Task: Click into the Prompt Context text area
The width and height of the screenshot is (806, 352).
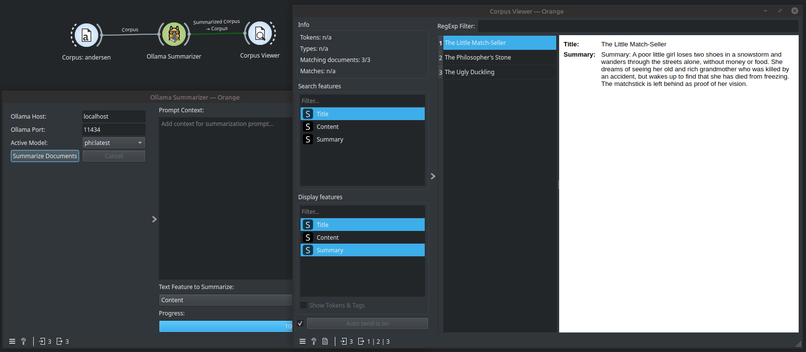Action: (226, 198)
